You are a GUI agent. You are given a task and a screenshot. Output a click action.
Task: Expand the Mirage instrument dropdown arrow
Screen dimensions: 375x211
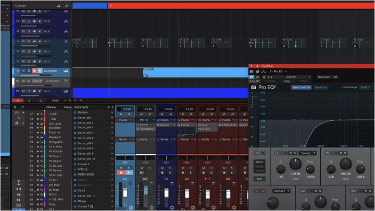coord(112,201)
